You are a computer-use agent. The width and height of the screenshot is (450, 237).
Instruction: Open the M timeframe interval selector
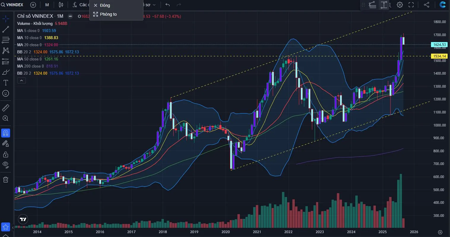tap(47, 5)
